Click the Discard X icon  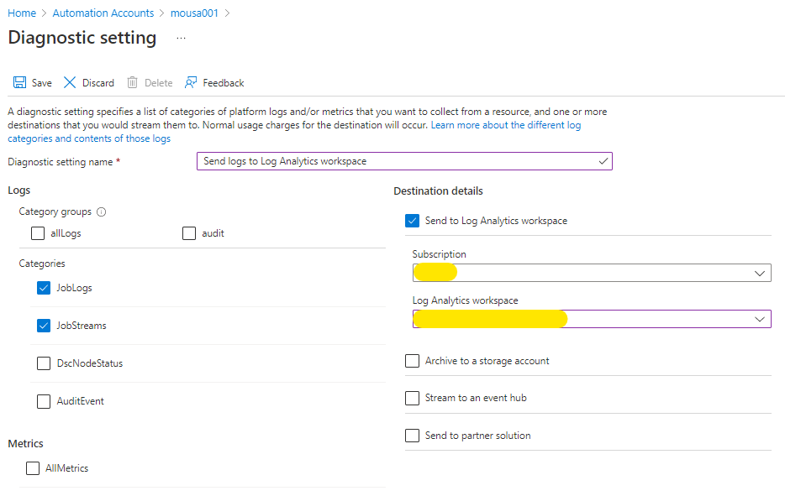[70, 83]
